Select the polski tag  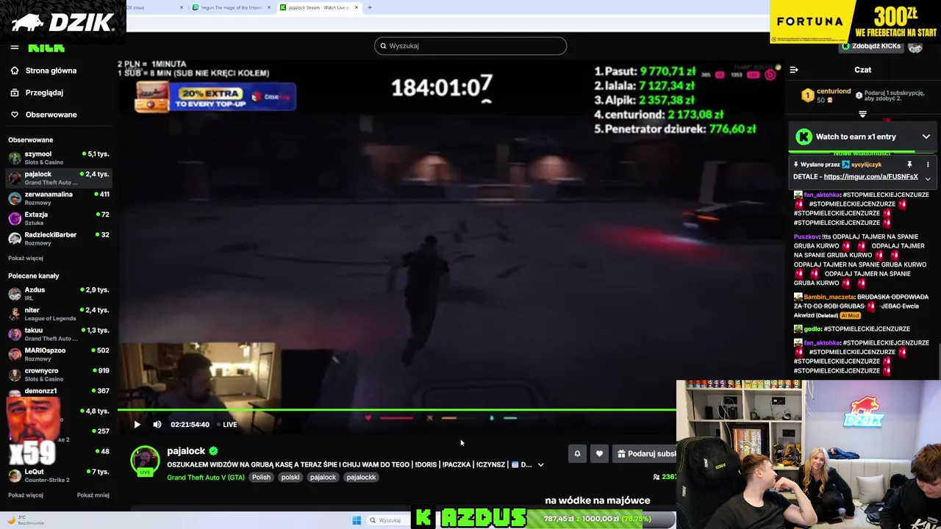point(290,478)
